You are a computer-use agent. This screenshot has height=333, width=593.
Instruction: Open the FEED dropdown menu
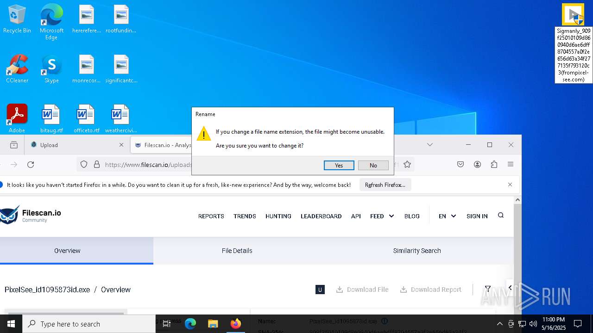pos(382,216)
